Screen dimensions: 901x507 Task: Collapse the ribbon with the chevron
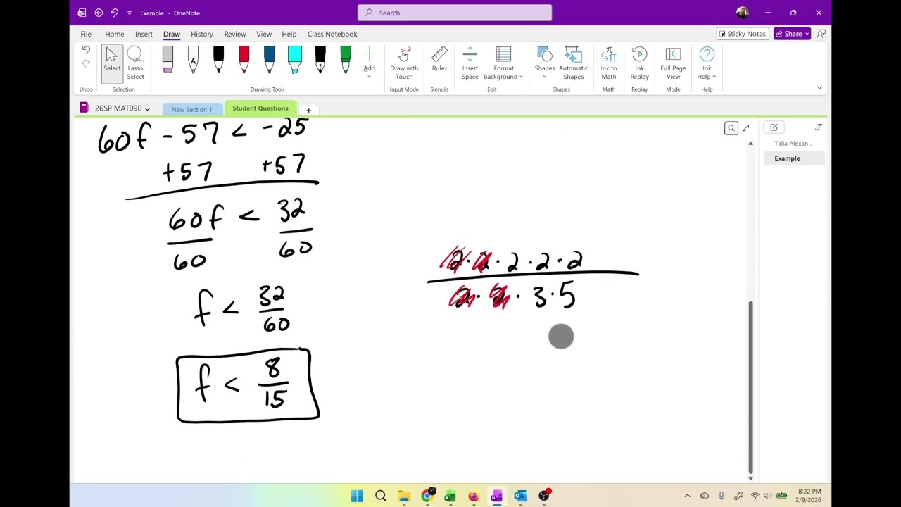tap(819, 88)
